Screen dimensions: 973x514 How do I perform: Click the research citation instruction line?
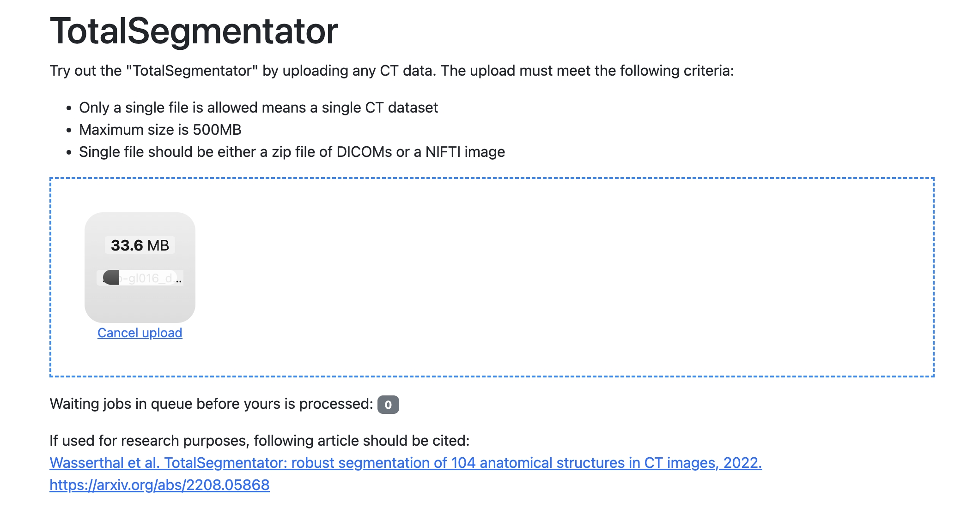[x=259, y=441]
